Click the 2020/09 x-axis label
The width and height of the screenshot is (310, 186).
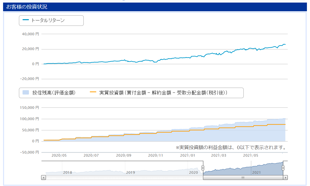tap(124, 155)
